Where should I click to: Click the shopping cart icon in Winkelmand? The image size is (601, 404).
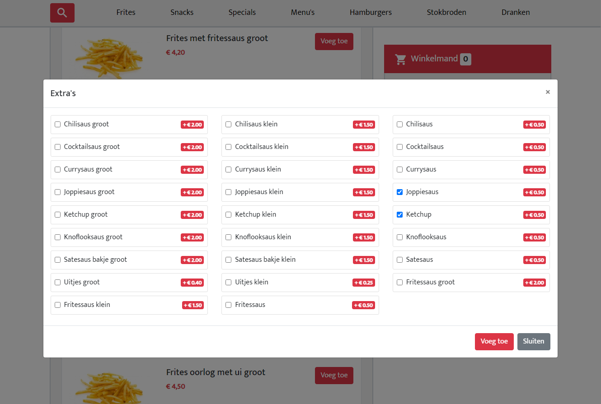400,59
